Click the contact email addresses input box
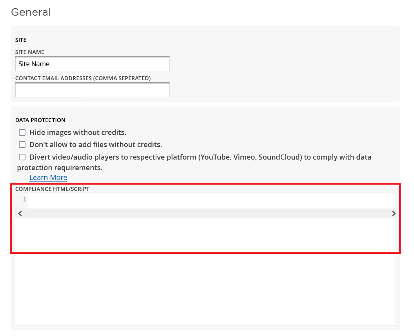Viewport: 414px width, 336px height. [x=92, y=90]
